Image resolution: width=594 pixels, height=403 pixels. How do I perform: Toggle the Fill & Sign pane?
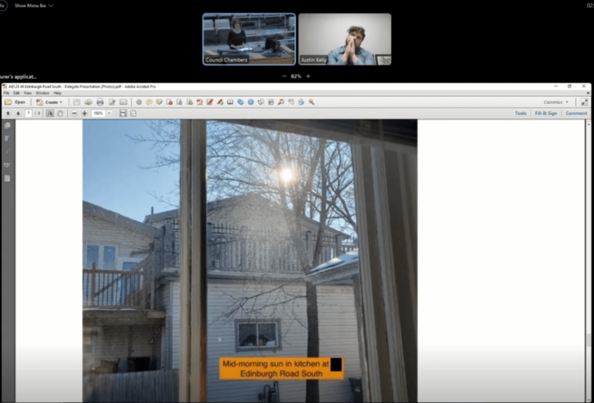(546, 113)
